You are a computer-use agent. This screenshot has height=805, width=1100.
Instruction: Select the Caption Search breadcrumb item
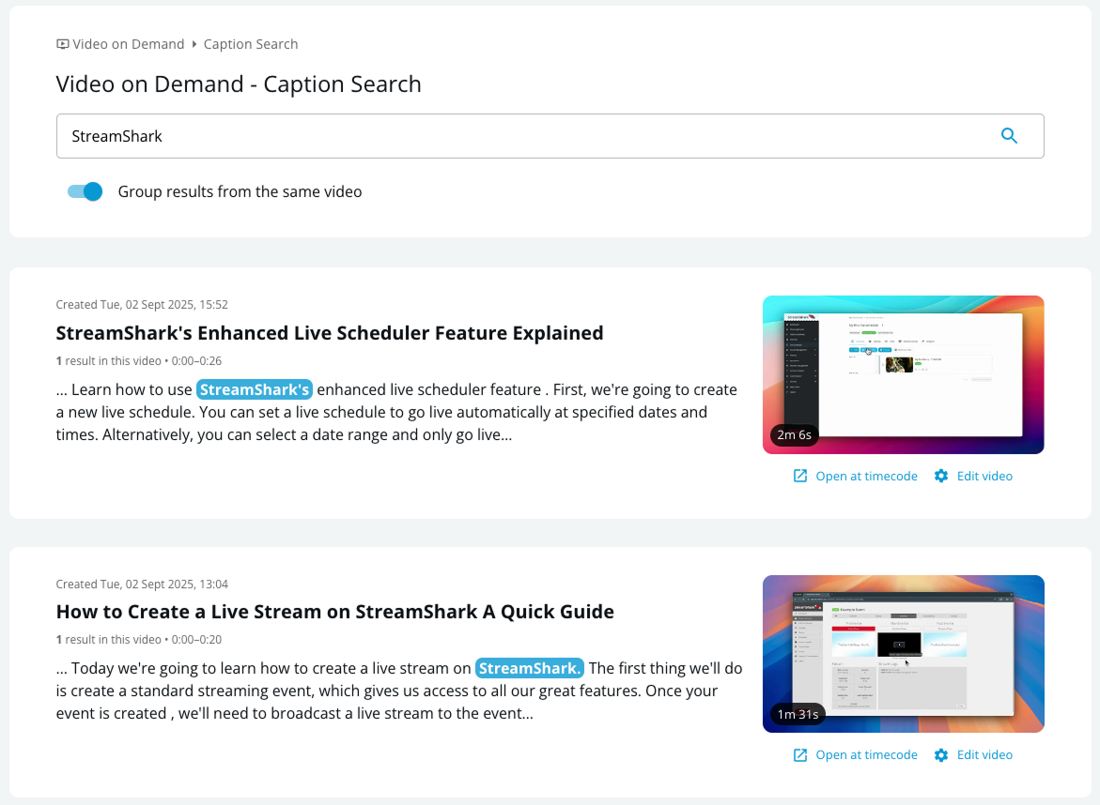[x=251, y=44]
